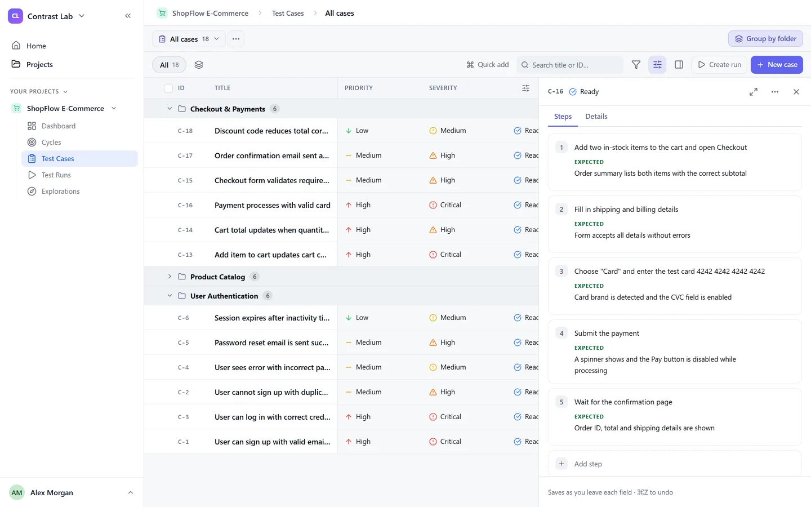The height and width of the screenshot is (507, 811).
Task: Click Group by folder button
Action: point(765,39)
